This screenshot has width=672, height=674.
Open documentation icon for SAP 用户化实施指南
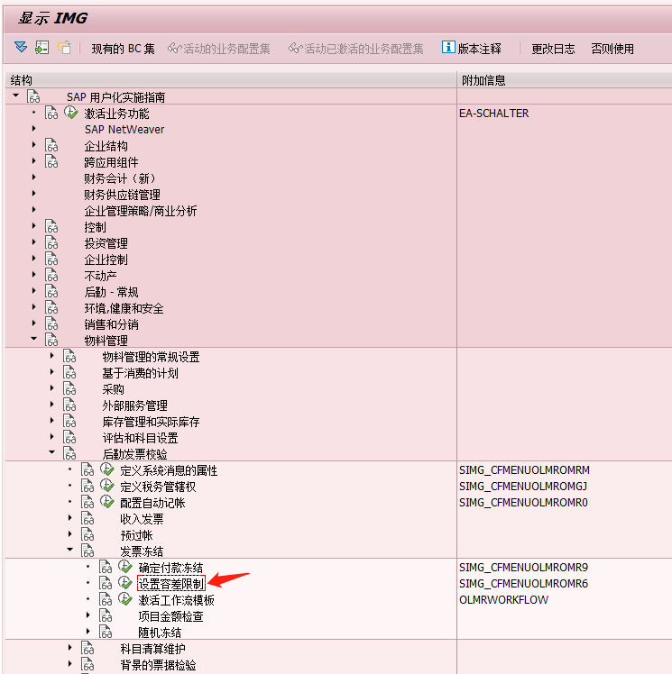click(x=33, y=96)
